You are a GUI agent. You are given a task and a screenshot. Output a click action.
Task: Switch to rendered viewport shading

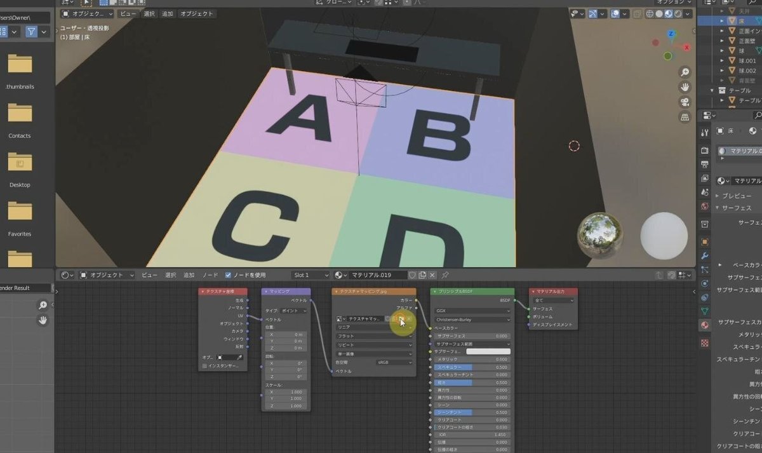click(678, 13)
